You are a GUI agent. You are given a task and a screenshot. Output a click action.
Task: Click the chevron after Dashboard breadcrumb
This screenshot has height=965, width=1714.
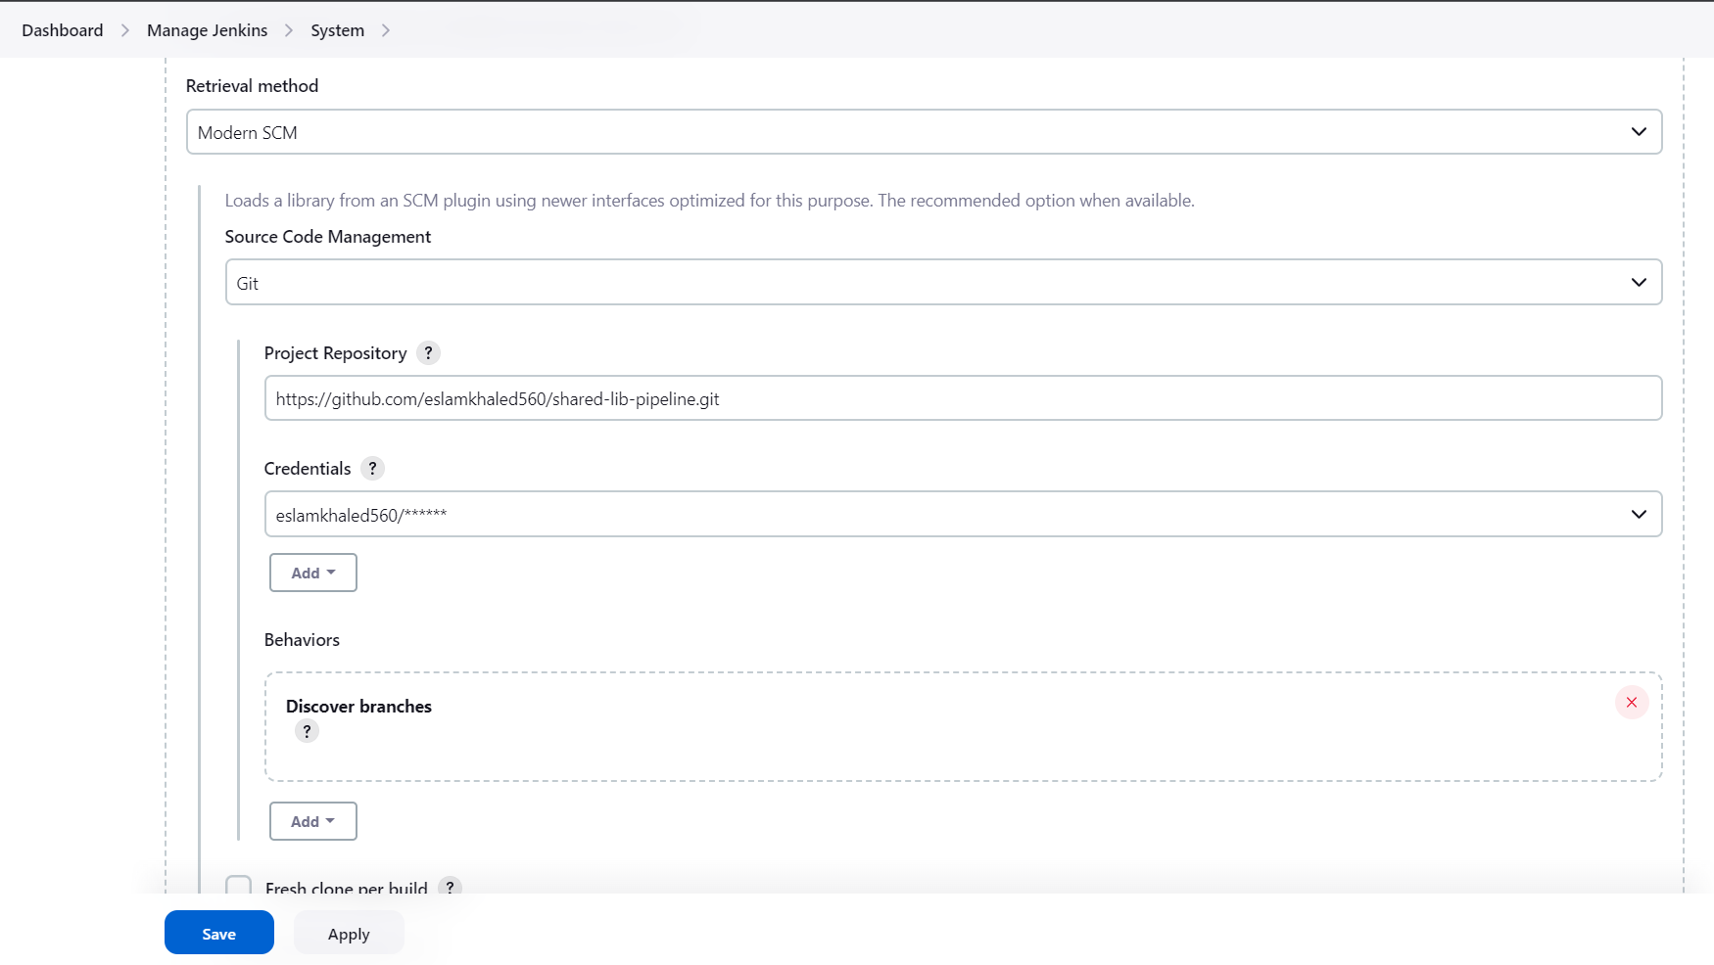124,30
